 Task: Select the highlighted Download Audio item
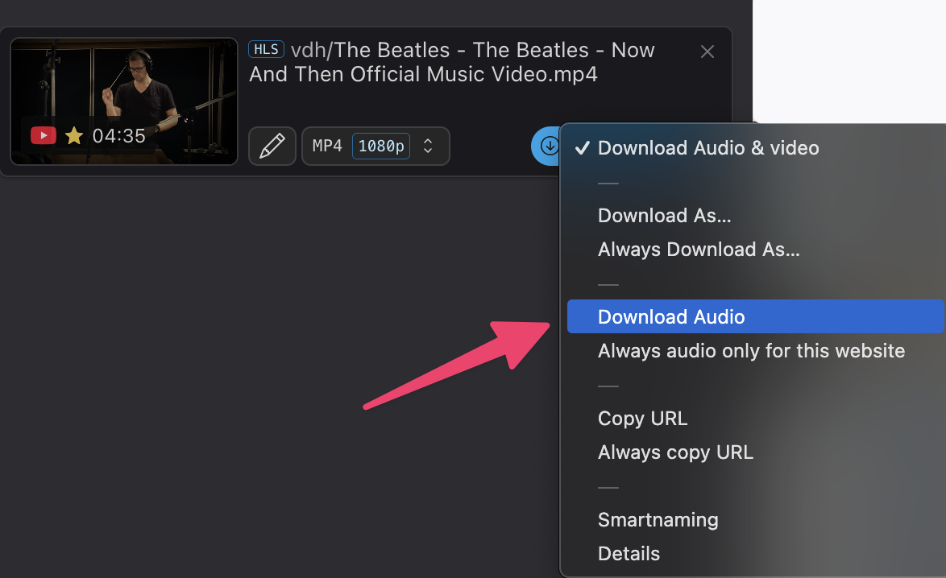point(755,316)
